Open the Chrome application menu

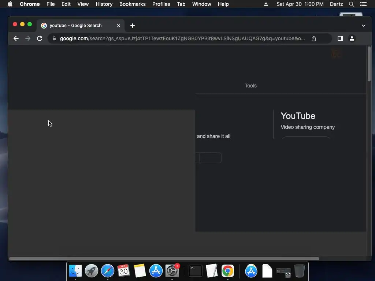pyautogui.click(x=30, y=4)
